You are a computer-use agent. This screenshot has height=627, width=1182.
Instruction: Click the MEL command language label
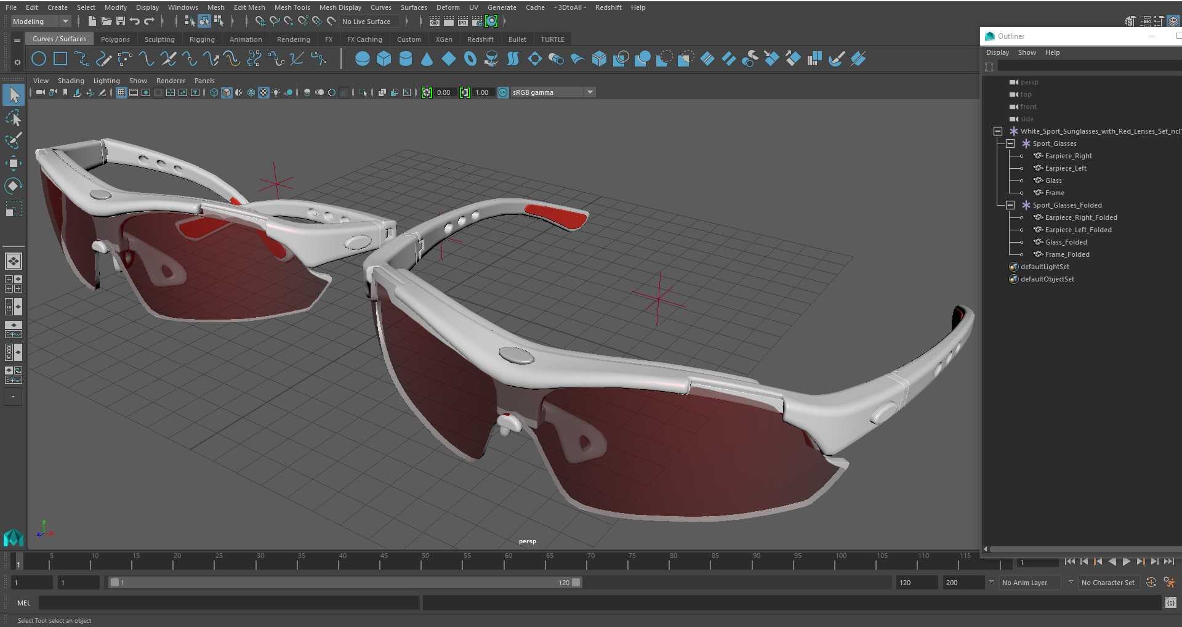[x=23, y=603]
